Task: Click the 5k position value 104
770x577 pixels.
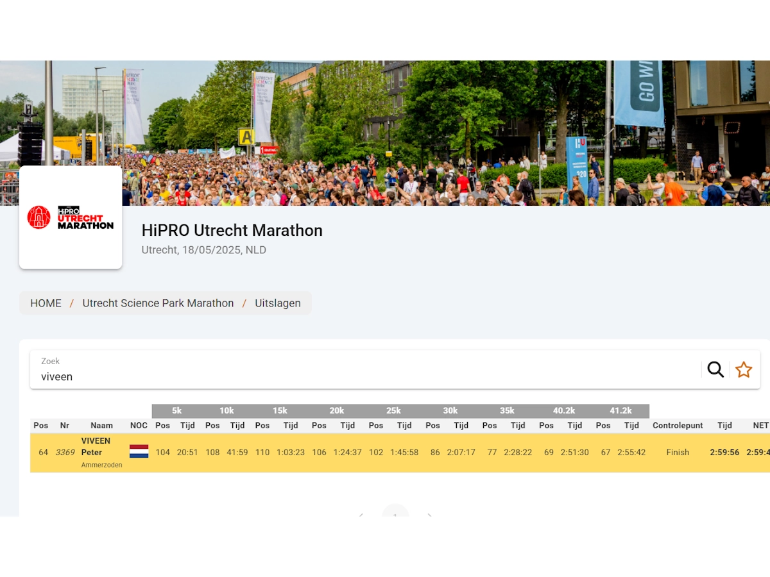Action: tap(163, 453)
